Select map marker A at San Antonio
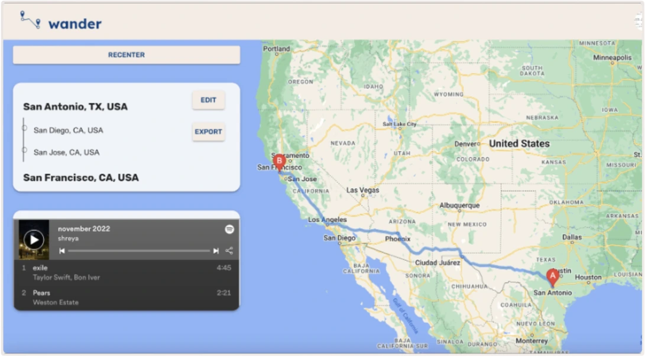Viewport: 645px width, 357px height. 552,276
